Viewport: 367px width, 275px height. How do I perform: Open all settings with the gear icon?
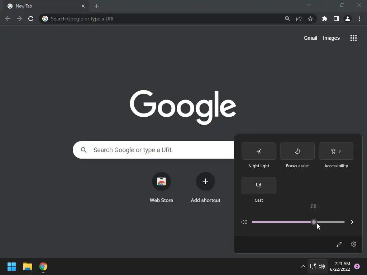(354, 244)
